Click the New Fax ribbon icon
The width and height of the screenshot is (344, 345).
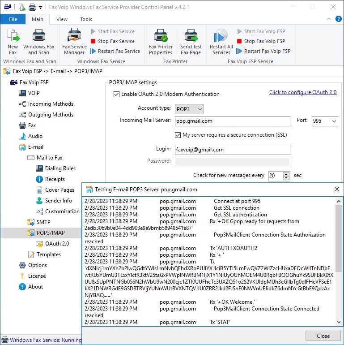tap(13, 41)
